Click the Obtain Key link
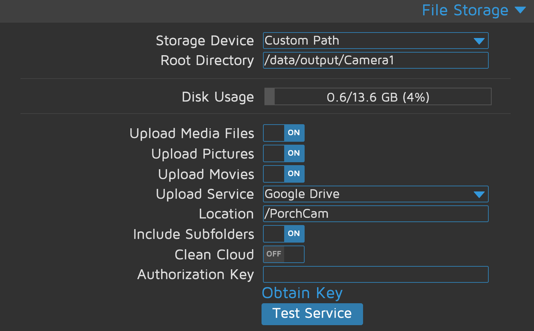The image size is (534, 331). (x=302, y=293)
